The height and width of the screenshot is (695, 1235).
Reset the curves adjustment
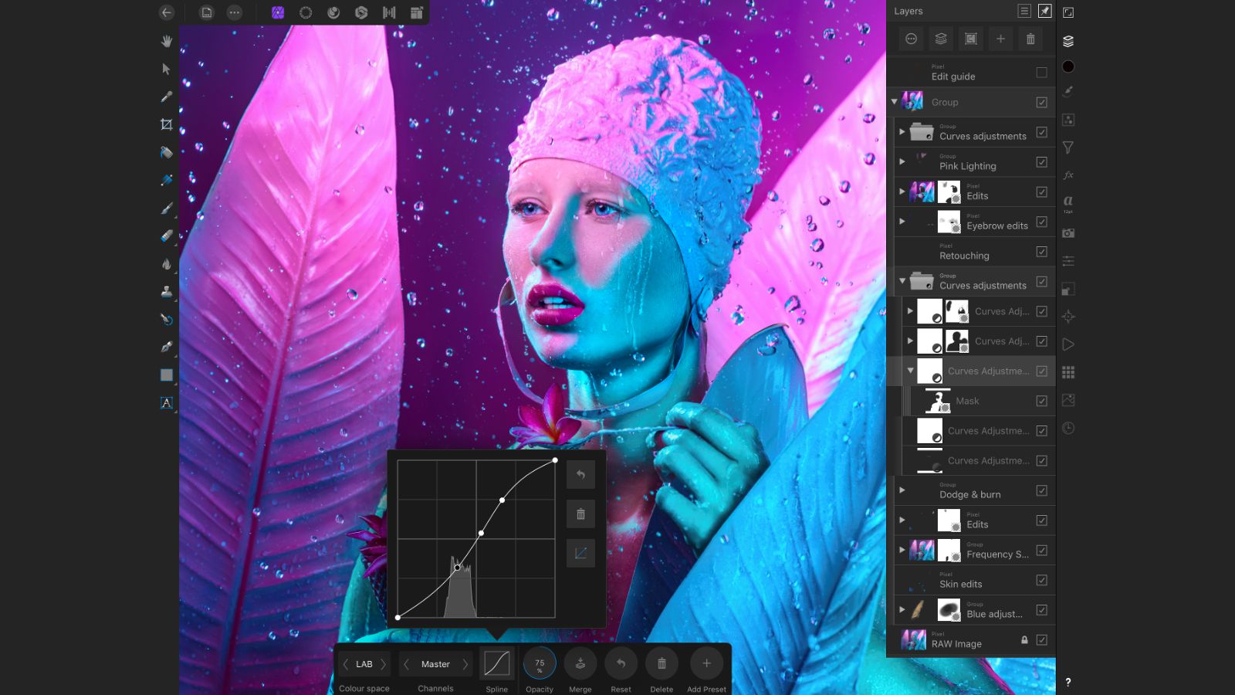click(x=621, y=663)
